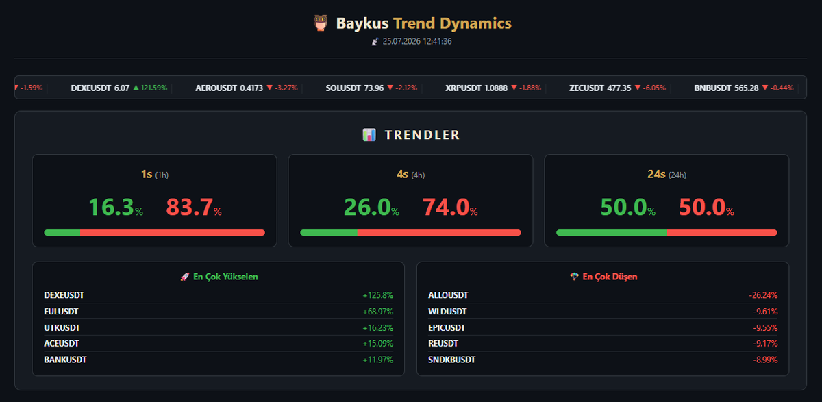This screenshot has width=822, height=402.
Task: Open the Baykus Trend Dynamics title
Action: 423,23
